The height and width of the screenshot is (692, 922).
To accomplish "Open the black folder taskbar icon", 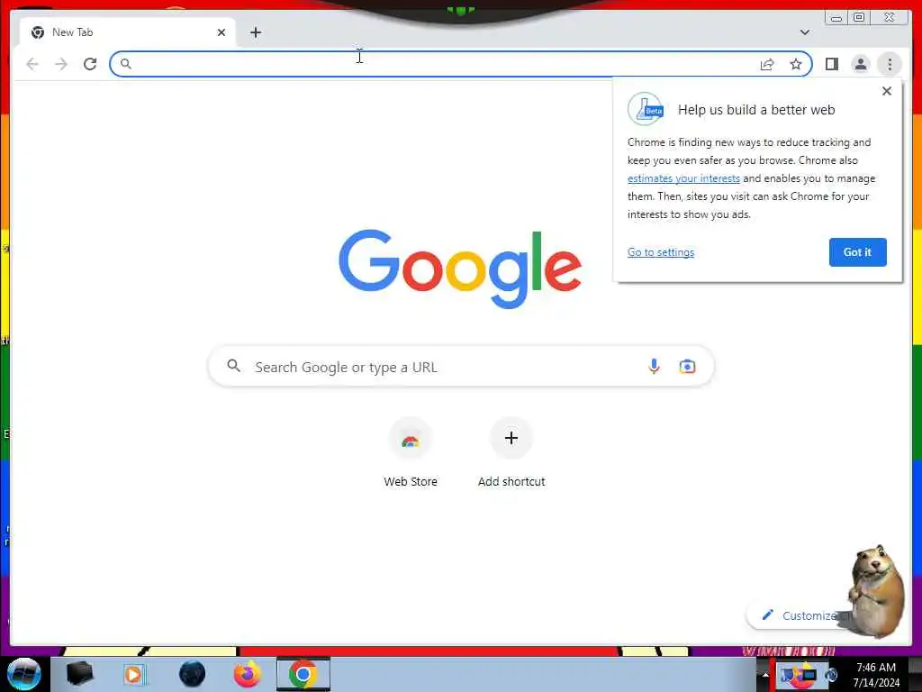I will click(79, 674).
